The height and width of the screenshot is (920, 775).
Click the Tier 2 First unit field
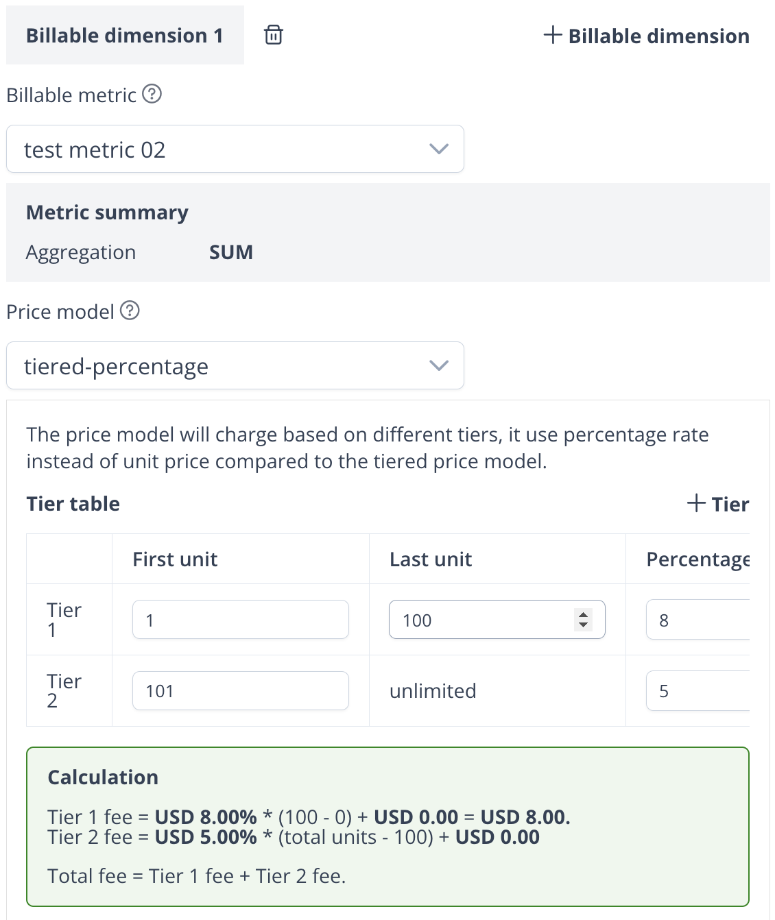click(241, 690)
